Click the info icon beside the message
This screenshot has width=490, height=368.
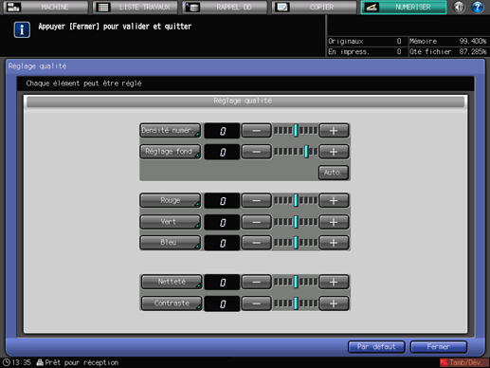[22, 29]
